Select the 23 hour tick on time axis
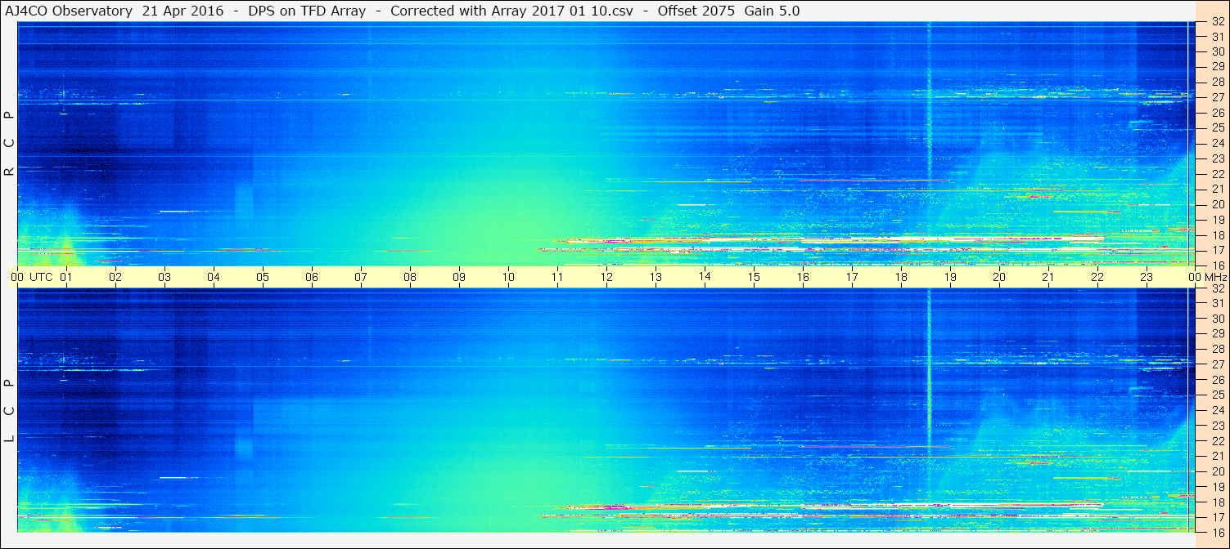 tap(1147, 277)
